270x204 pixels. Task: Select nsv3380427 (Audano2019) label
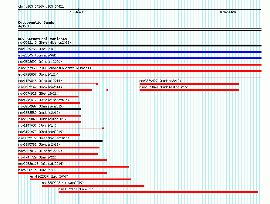pos(160,81)
